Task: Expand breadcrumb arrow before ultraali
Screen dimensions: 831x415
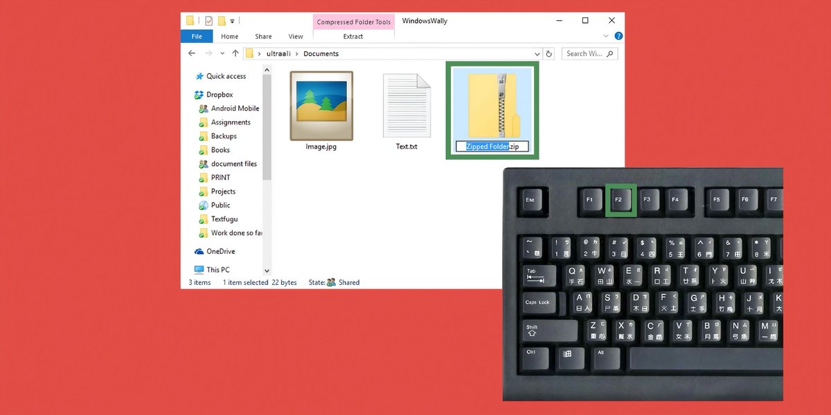Action: tap(260, 53)
